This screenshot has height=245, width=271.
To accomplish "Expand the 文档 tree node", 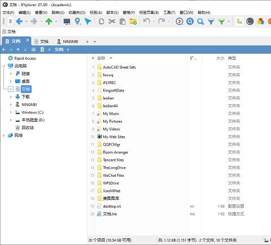I will 11,89.
